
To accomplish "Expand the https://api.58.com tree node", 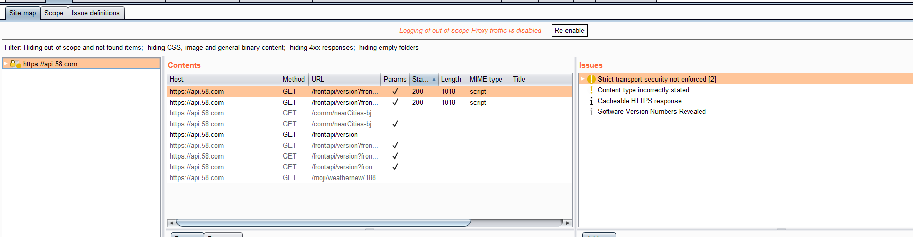I will click(6, 64).
